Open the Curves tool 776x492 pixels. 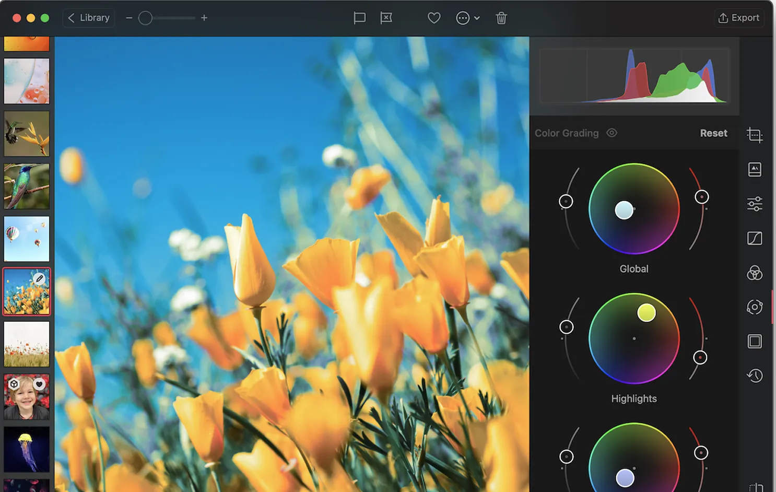tap(755, 238)
